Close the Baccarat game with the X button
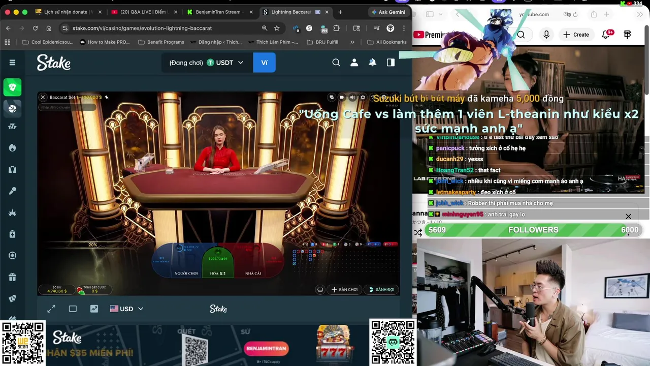Screen dimensions: 650x366 [43, 97]
